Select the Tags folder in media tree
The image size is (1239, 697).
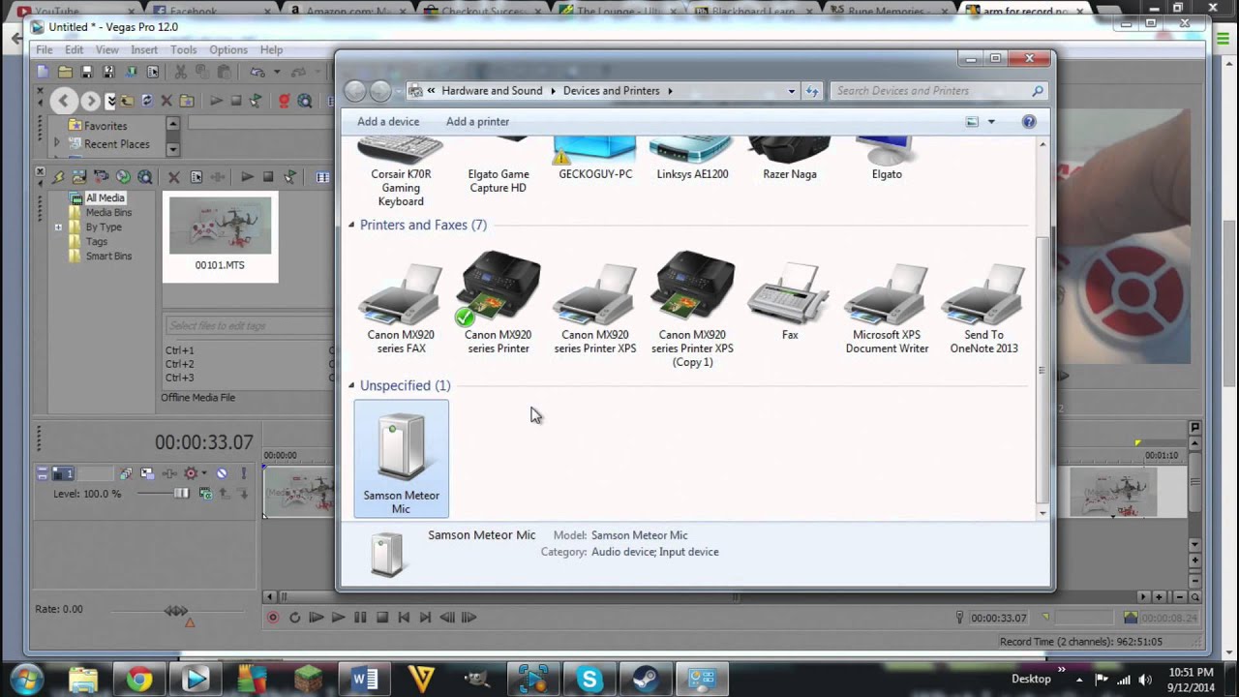point(97,241)
